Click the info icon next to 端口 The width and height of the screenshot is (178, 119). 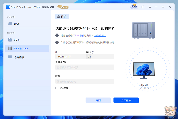coord(93,52)
